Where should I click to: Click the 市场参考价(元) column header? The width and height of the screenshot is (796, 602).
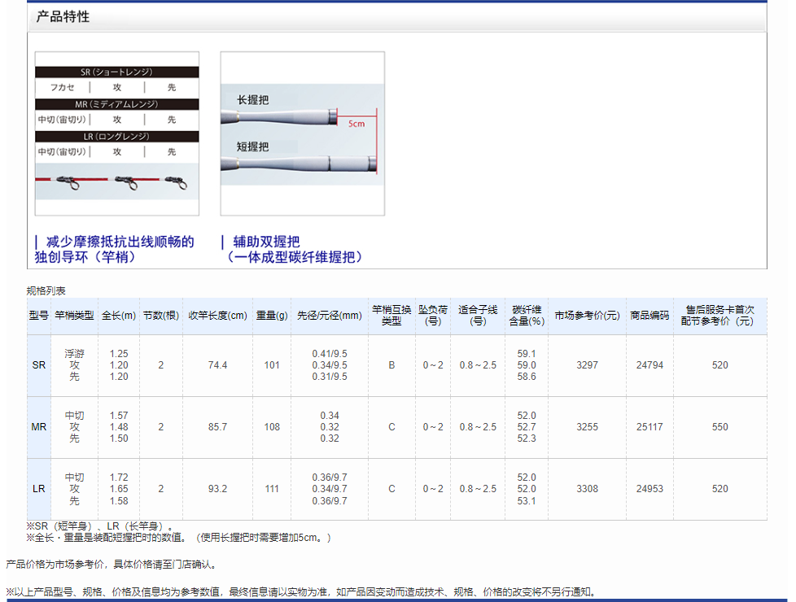coord(587,316)
